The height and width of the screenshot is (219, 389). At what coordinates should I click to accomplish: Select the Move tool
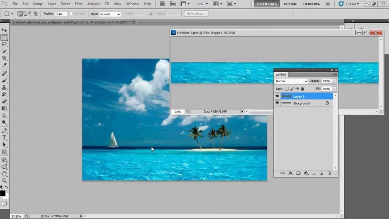[4, 30]
